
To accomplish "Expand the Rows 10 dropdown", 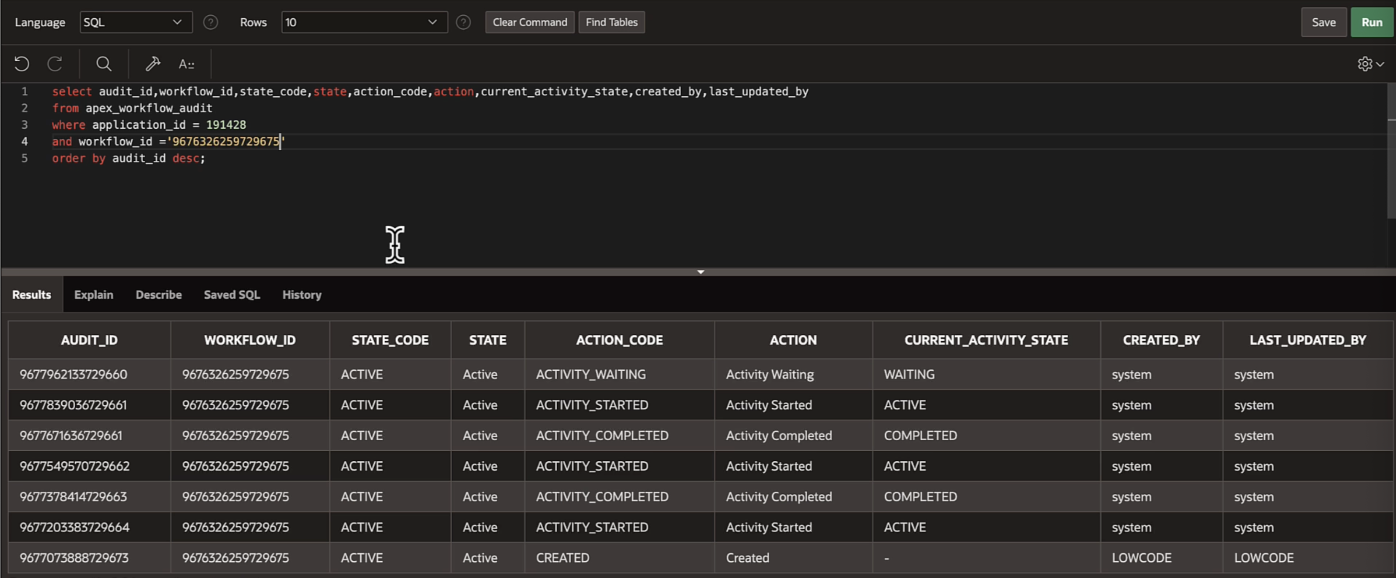I will click(x=364, y=22).
